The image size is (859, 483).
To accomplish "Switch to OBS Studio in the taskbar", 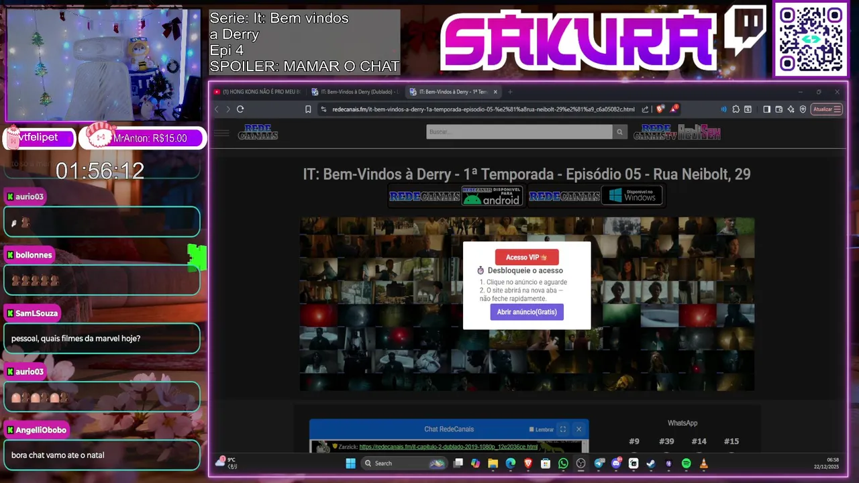I will (580, 464).
